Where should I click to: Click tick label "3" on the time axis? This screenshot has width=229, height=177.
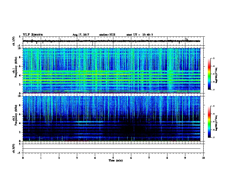click(77, 158)
